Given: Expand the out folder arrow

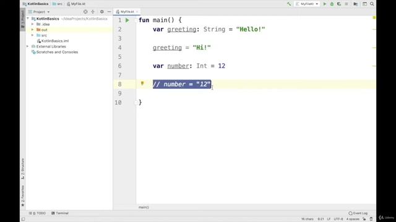Looking at the screenshot, I should click(x=33, y=30).
